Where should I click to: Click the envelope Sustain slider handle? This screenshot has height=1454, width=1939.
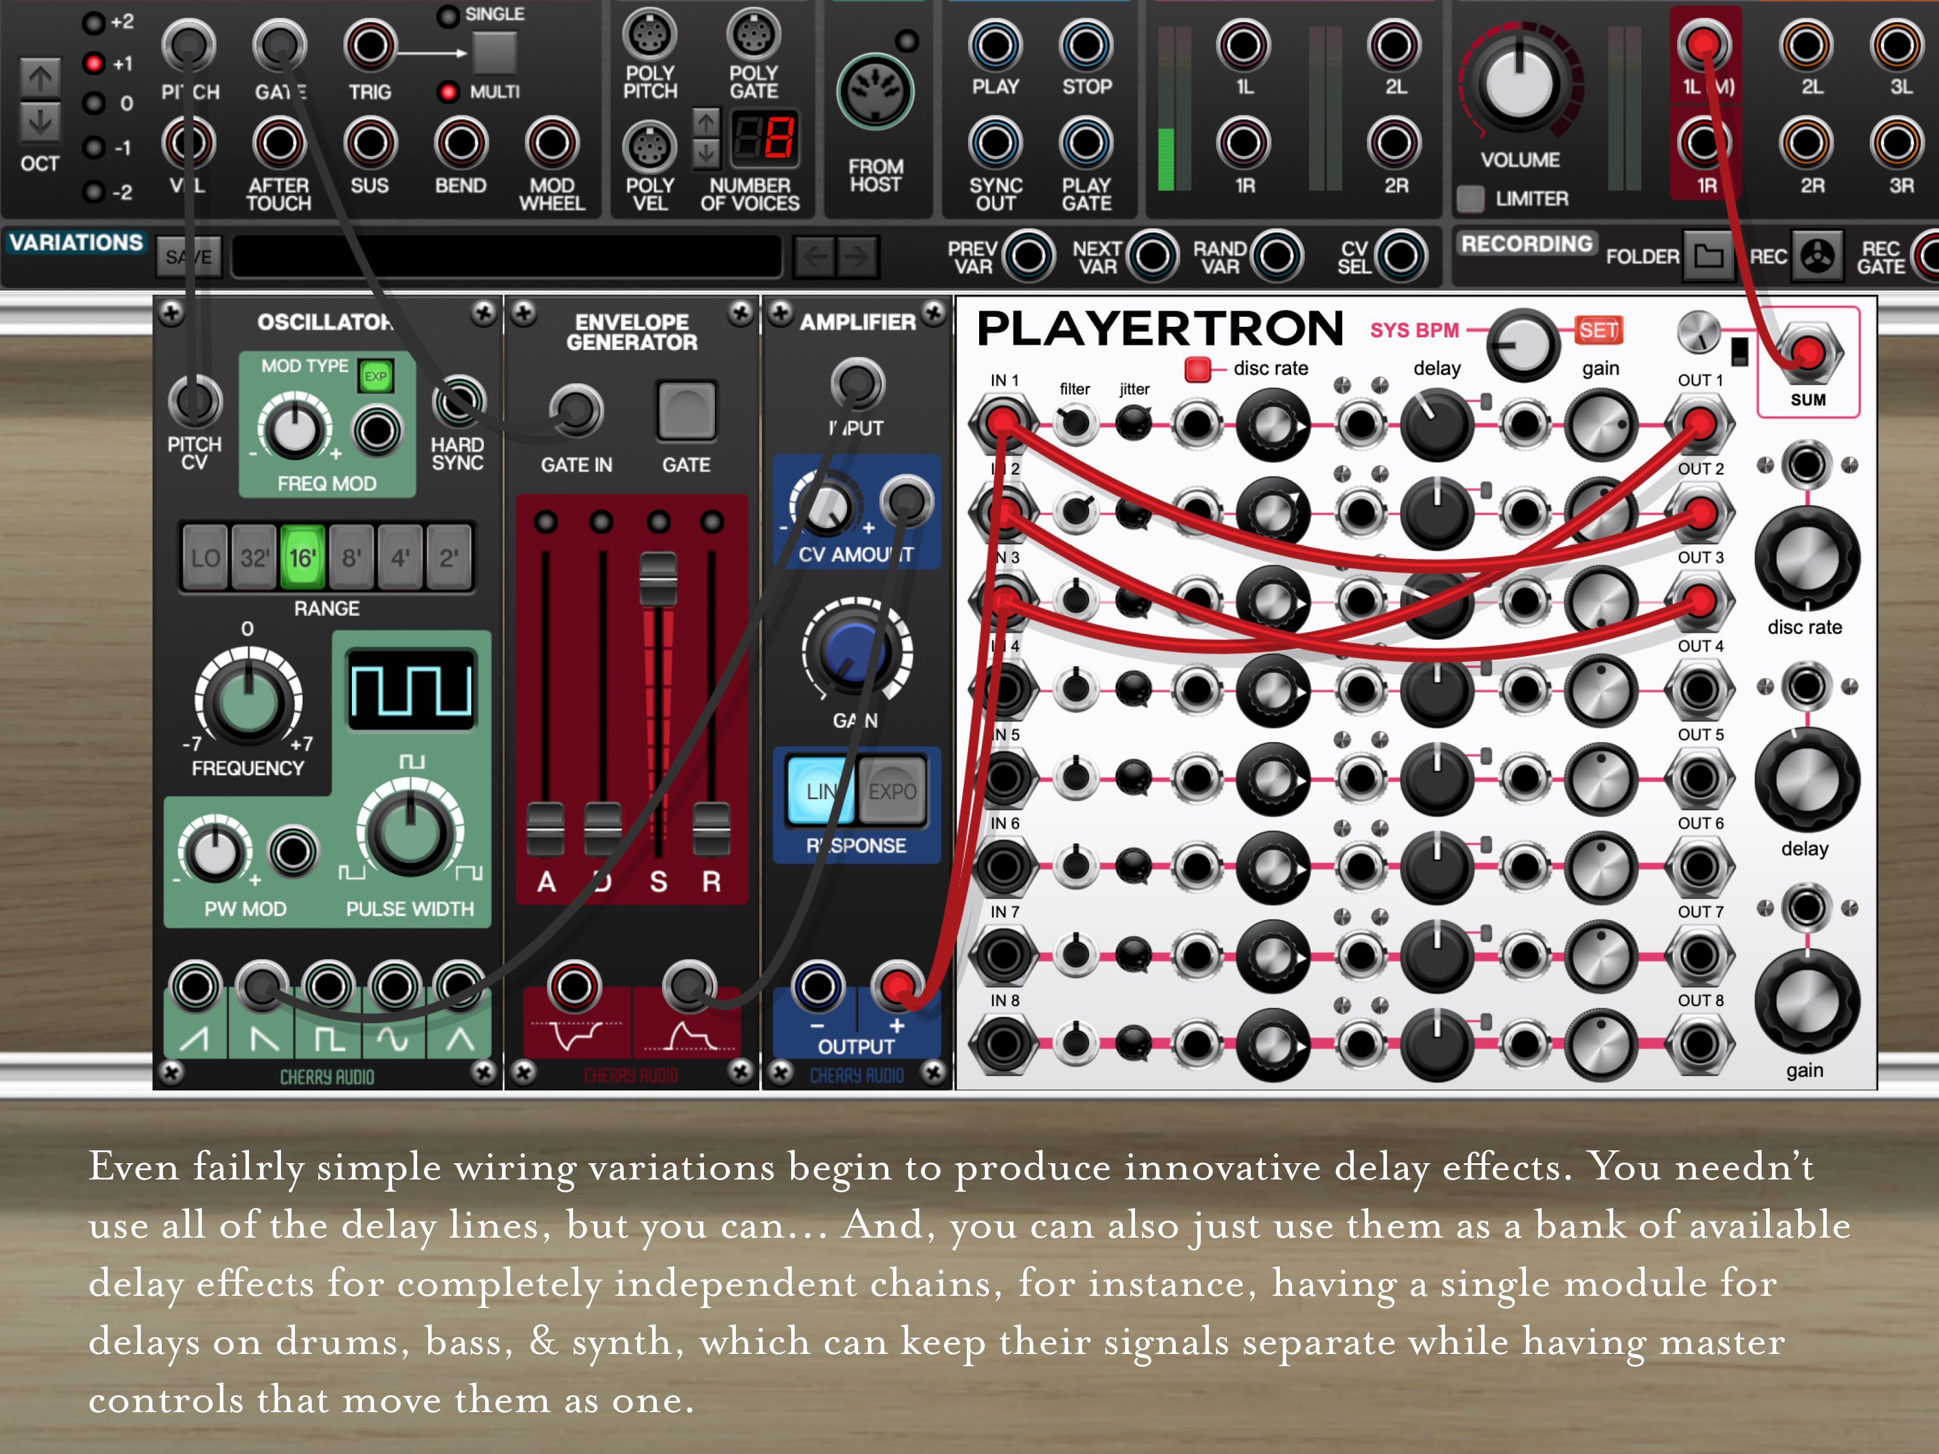point(657,579)
